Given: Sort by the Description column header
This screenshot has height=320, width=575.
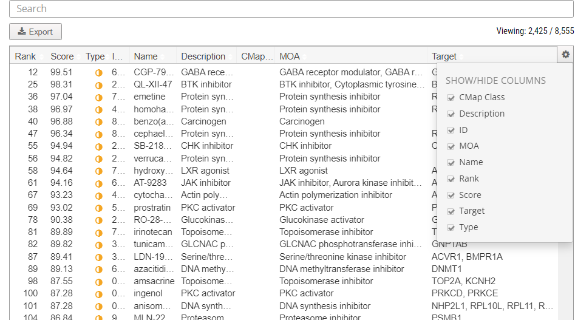Looking at the screenshot, I should pyautogui.click(x=203, y=56).
